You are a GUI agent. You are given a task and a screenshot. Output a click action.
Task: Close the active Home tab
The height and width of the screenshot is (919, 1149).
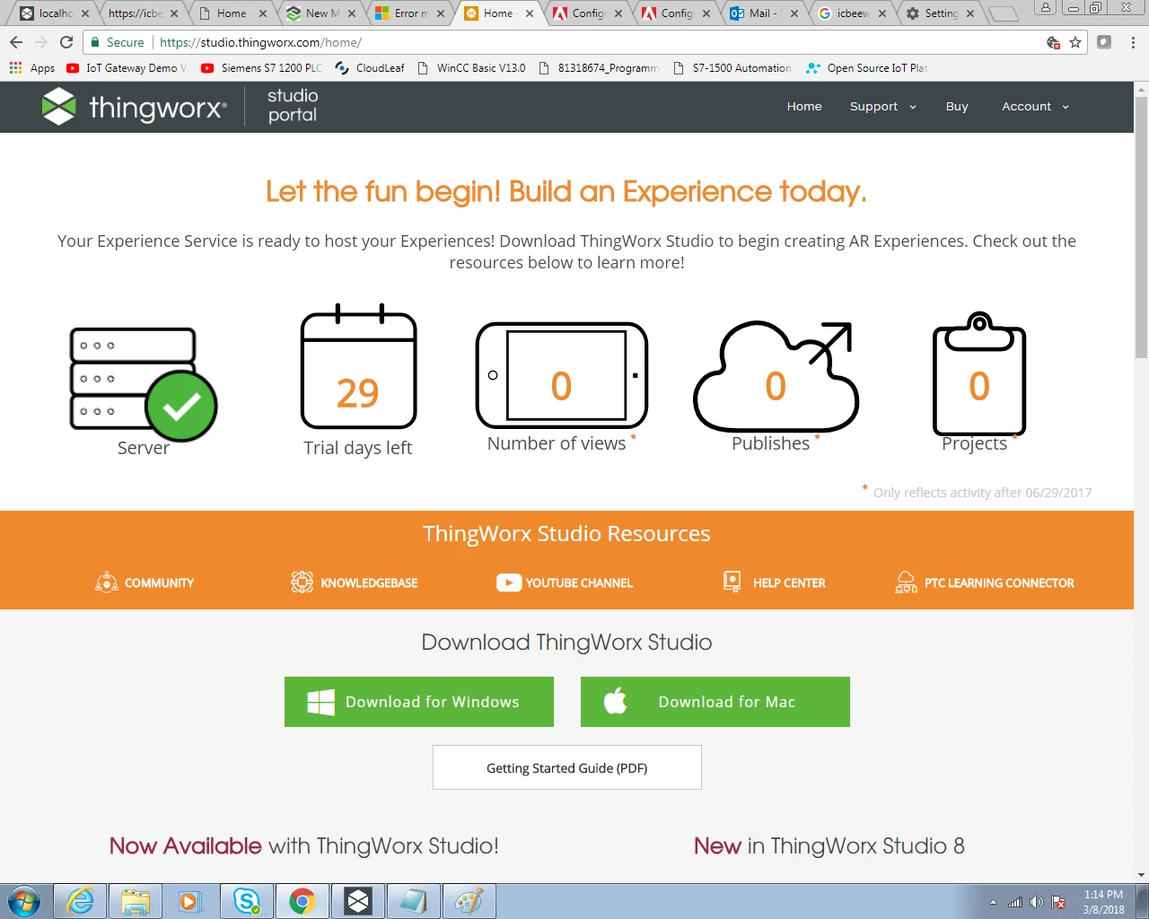(x=530, y=13)
